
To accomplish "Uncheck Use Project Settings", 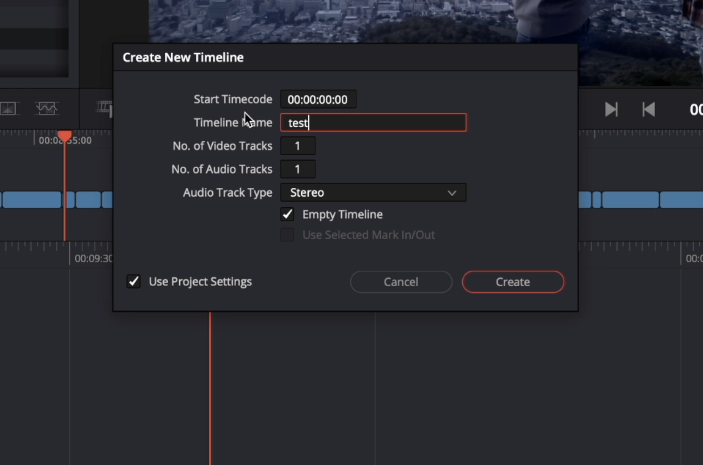I will pos(134,281).
